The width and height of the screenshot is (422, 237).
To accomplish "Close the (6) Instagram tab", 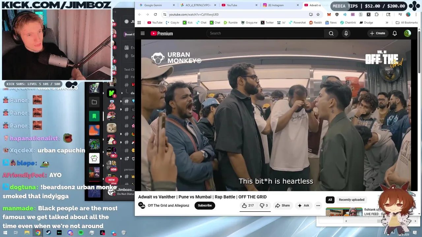I will (298, 5).
